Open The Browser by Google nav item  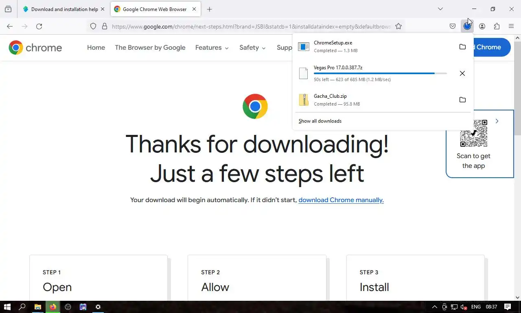pos(150,48)
